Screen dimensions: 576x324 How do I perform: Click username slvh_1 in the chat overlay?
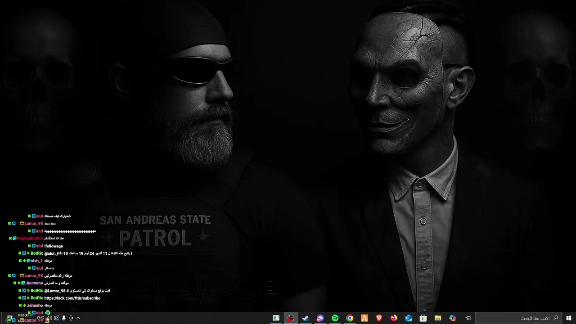[x=37, y=261]
